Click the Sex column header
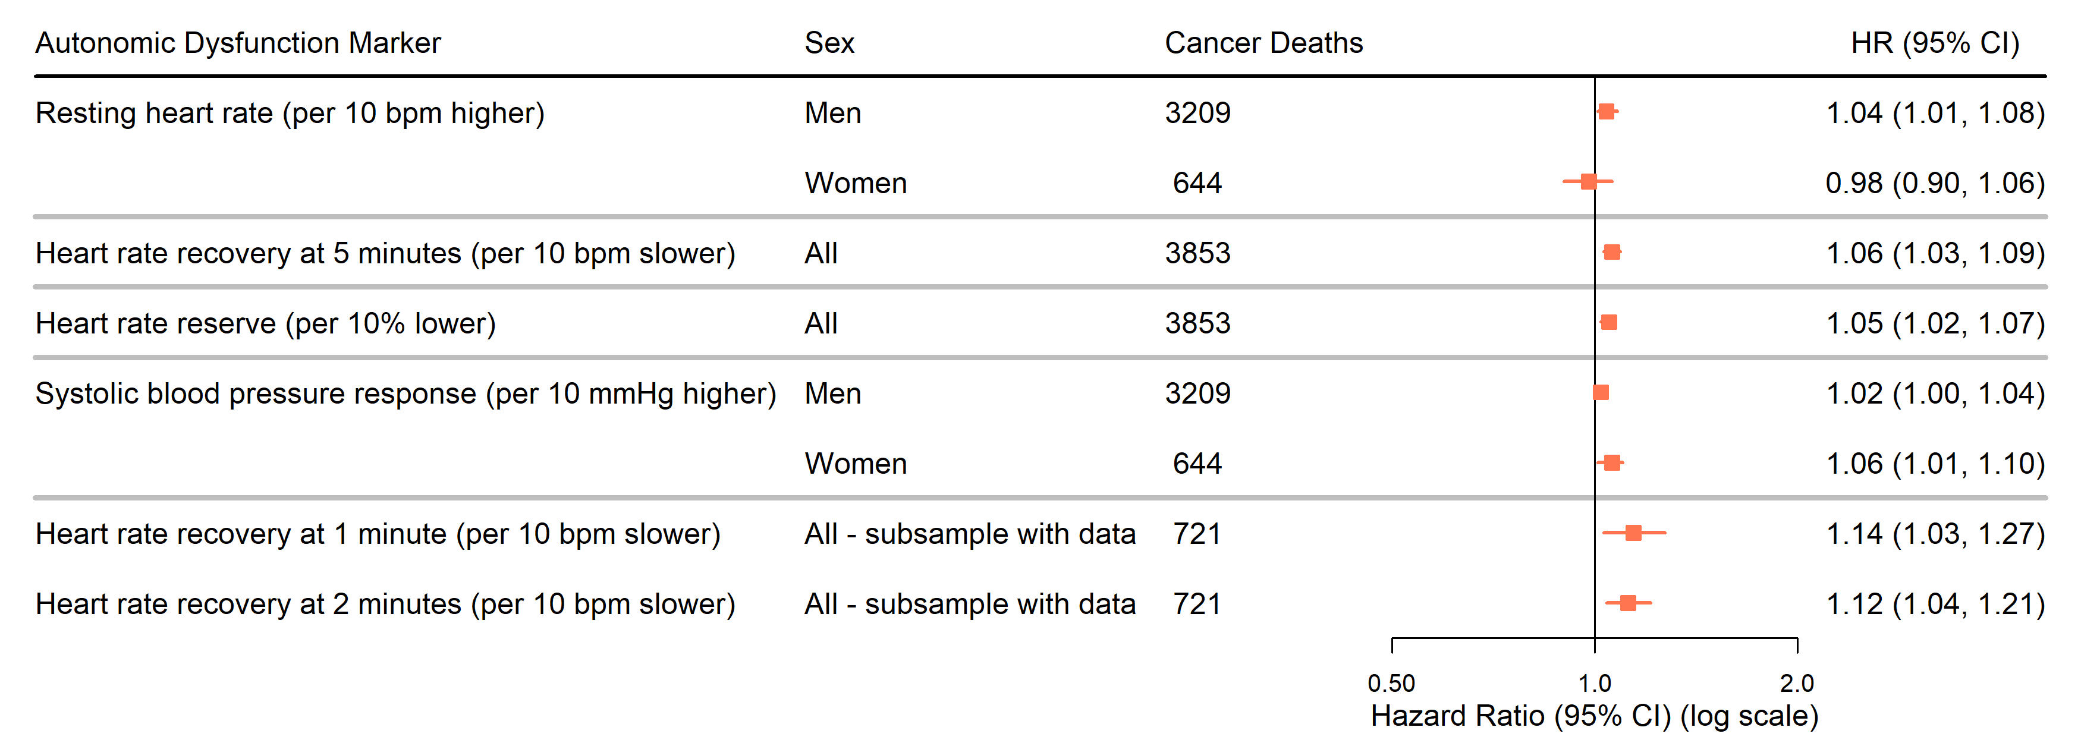This screenshot has width=2081, height=743. pos(829,43)
